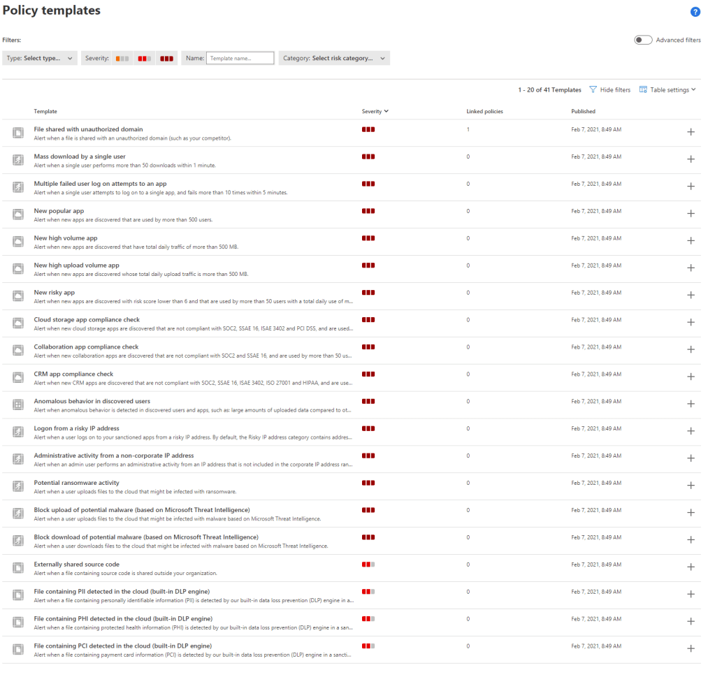Click the Template column header
Viewport: 715px width, 677px height.
(45, 112)
